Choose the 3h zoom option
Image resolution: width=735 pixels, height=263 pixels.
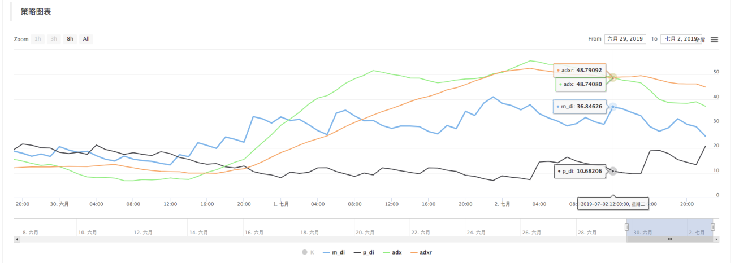54,39
